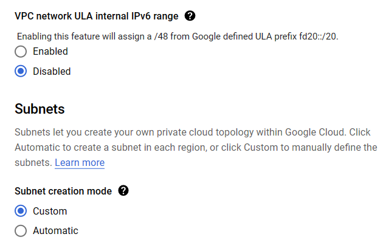Click the Subnet creation mode help icon
Screen dimensions: 383x248
coord(123,191)
